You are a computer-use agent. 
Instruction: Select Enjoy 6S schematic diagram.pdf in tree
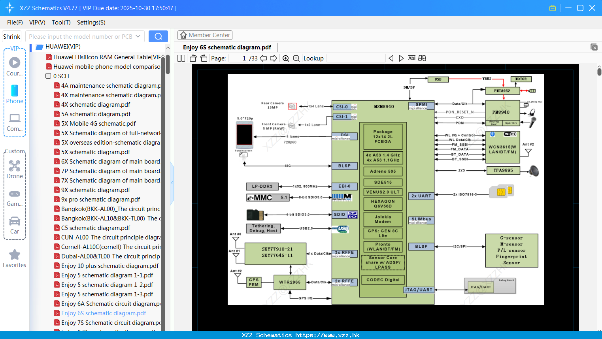click(100, 313)
